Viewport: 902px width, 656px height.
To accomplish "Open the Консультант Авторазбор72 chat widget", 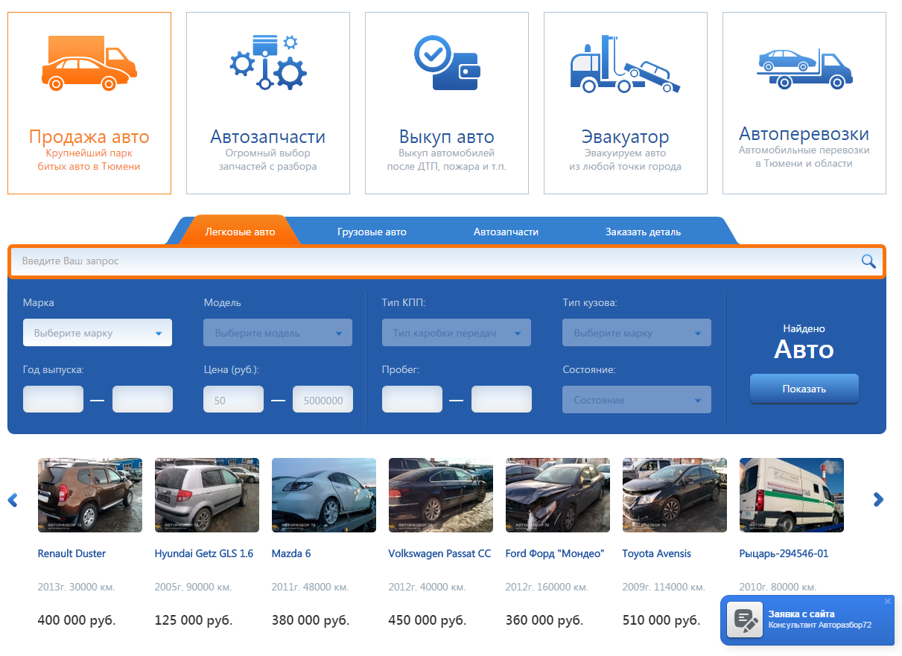I will point(807,619).
